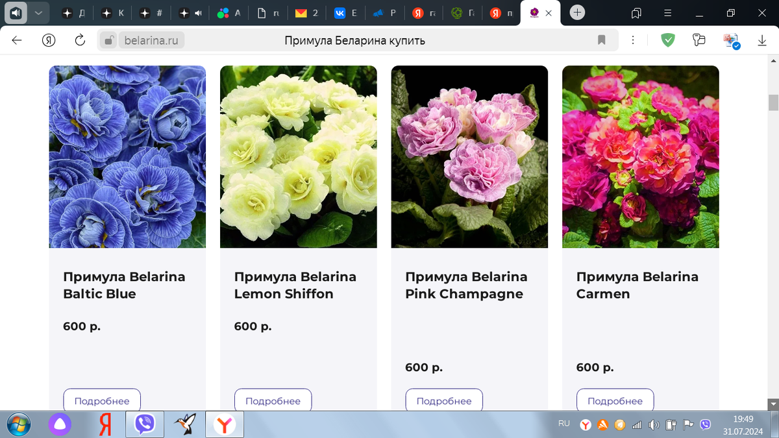Switch to the tab labeled P with blue icon
The image size is (779, 438).
386,13
